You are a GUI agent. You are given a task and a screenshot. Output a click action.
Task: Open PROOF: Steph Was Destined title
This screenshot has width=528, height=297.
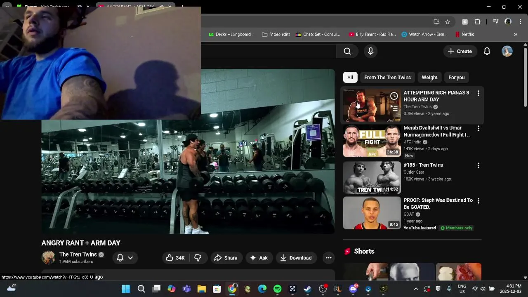pyautogui.click(x=438, y=203)
